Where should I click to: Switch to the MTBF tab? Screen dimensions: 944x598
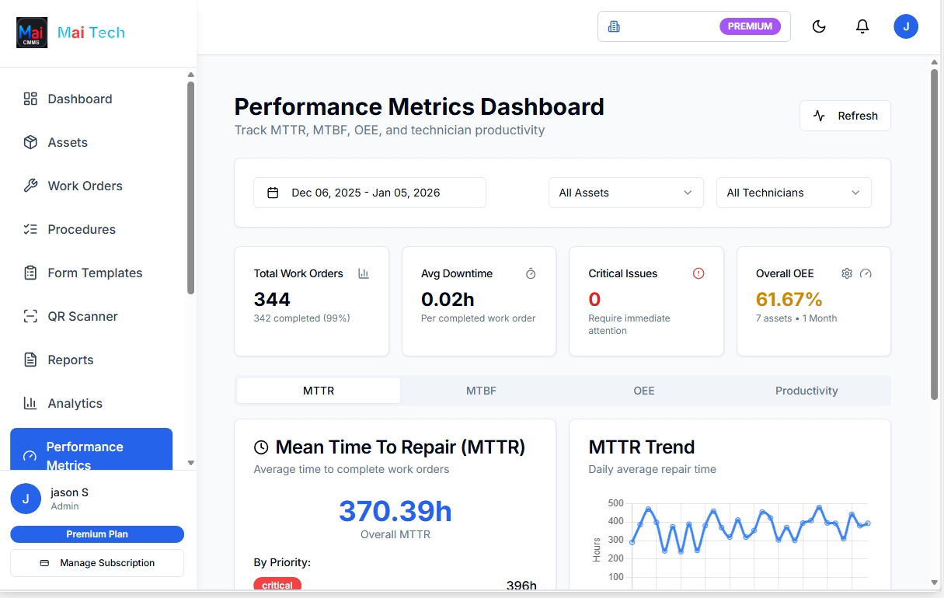tap(481, 391)
